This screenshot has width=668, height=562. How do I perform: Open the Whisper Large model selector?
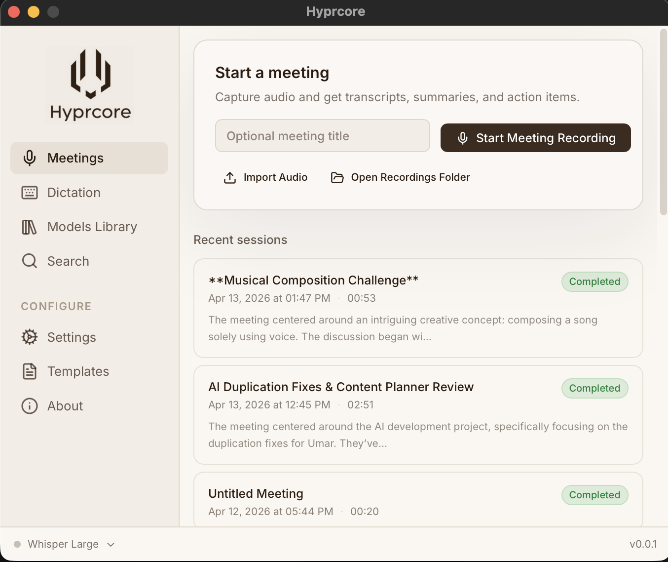pyautogui.click(x=65, y=544)
